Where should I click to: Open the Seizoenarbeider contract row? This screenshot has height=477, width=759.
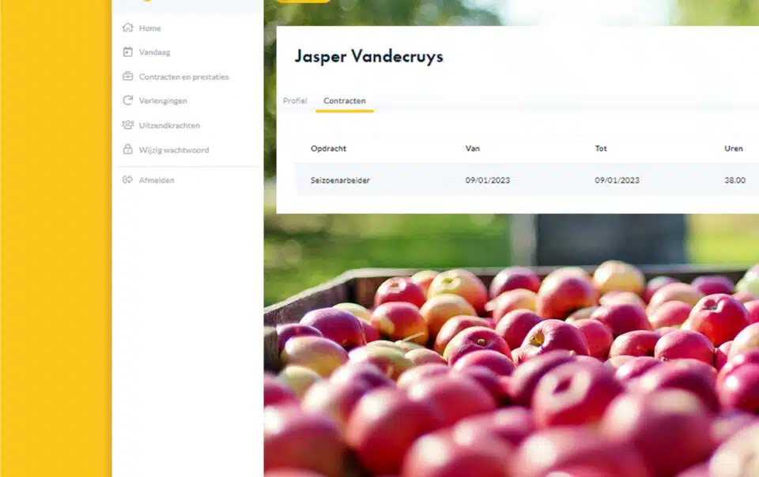click(x=527, y=180)
